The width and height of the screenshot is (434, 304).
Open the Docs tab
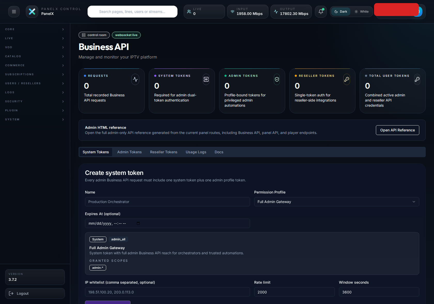click(219, 152)
